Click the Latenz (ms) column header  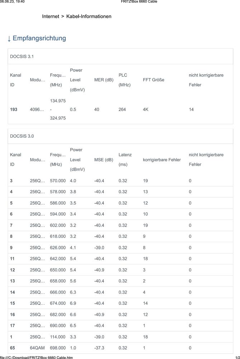coord(125,160)
